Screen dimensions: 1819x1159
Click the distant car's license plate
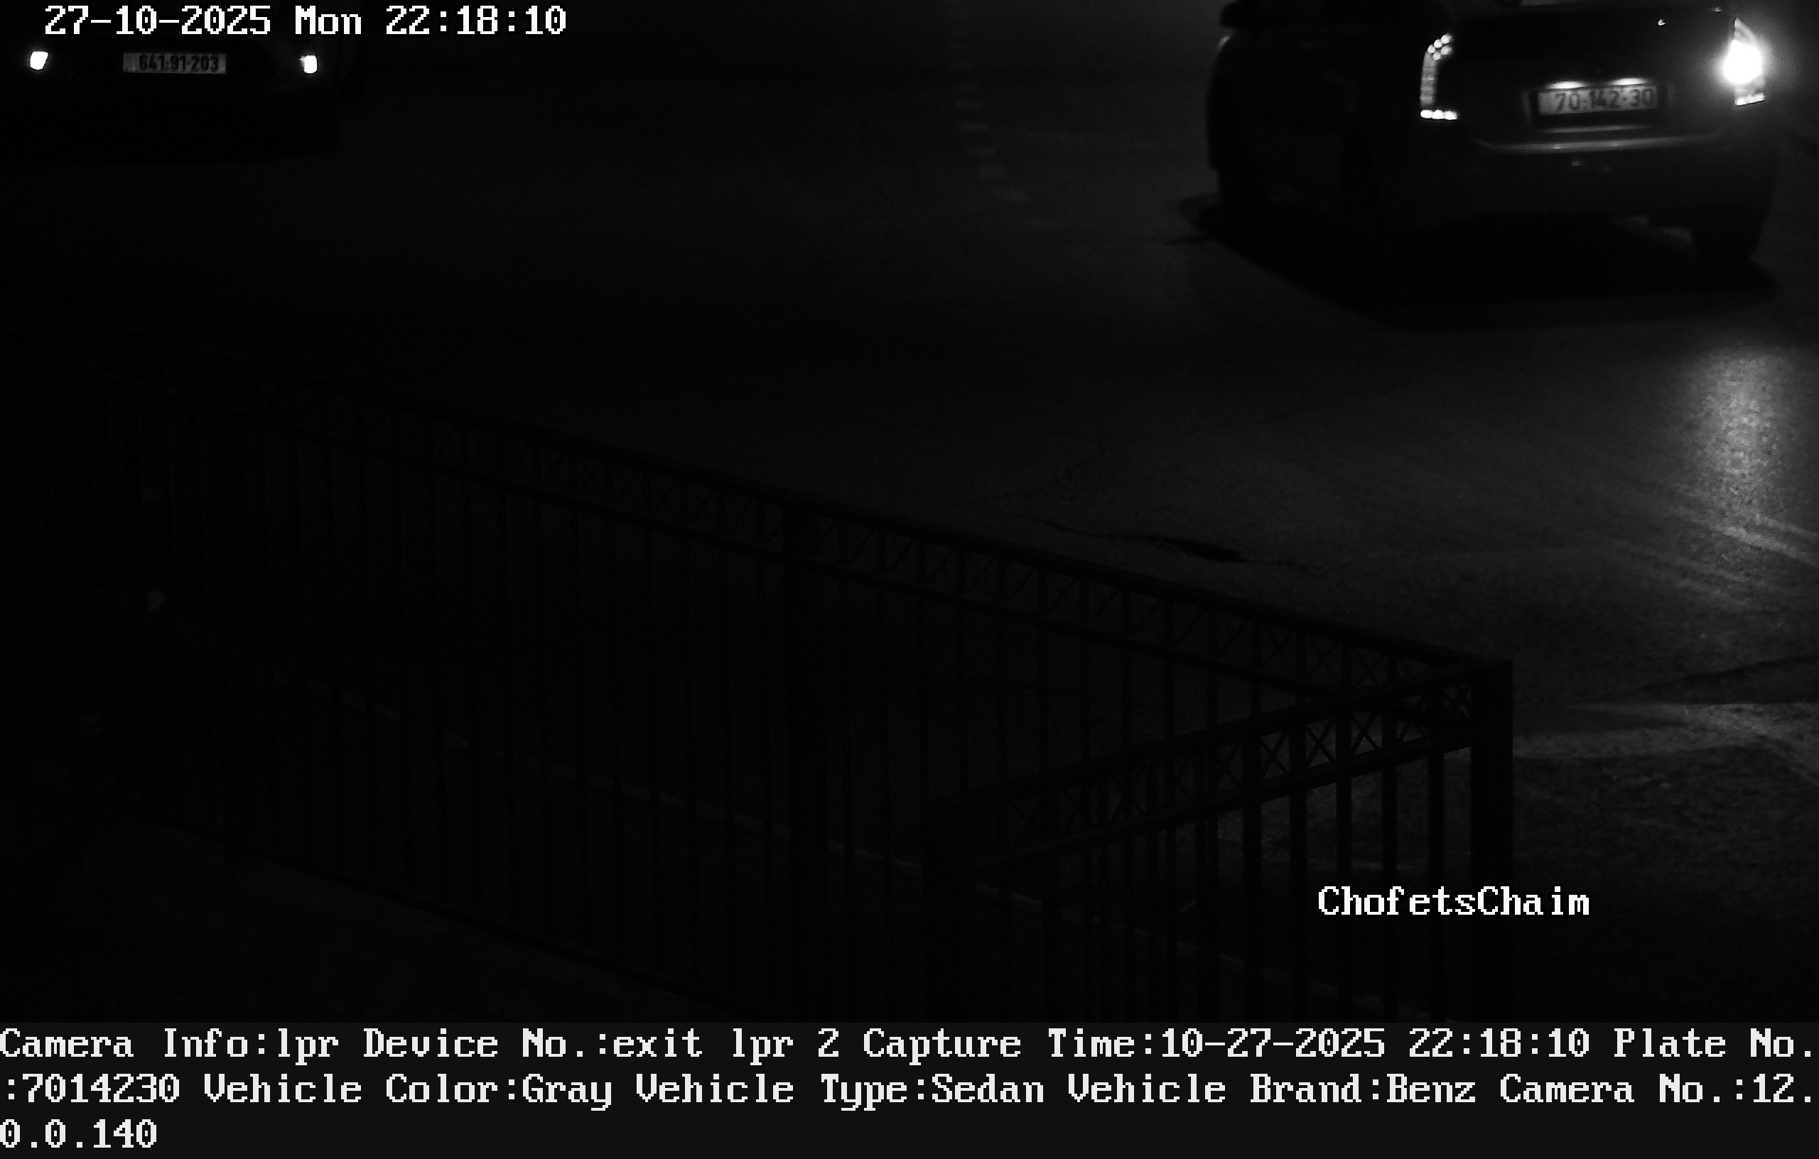(175, 62)
